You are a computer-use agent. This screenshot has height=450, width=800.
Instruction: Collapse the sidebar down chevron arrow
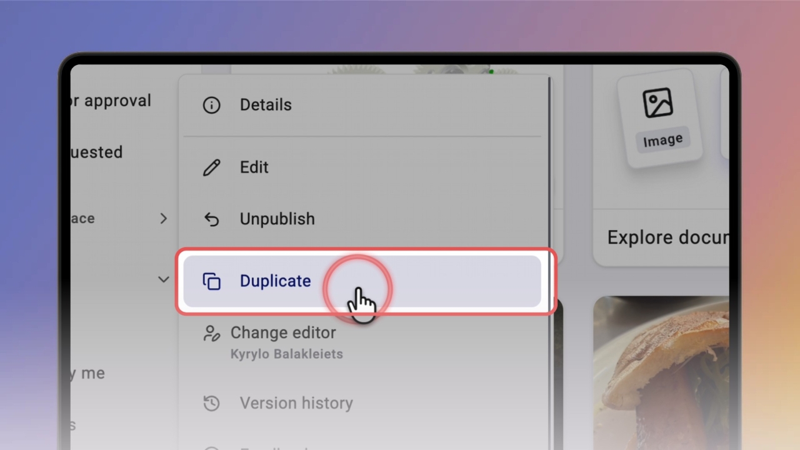164,279
